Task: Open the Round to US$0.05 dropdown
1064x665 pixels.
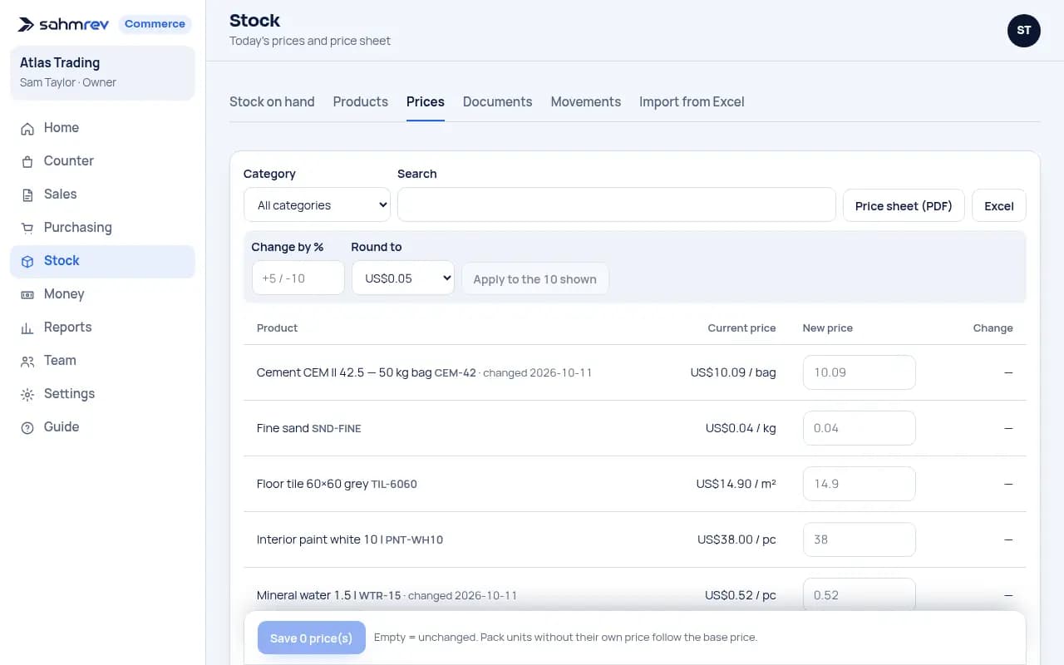Action: coord(403,278)
